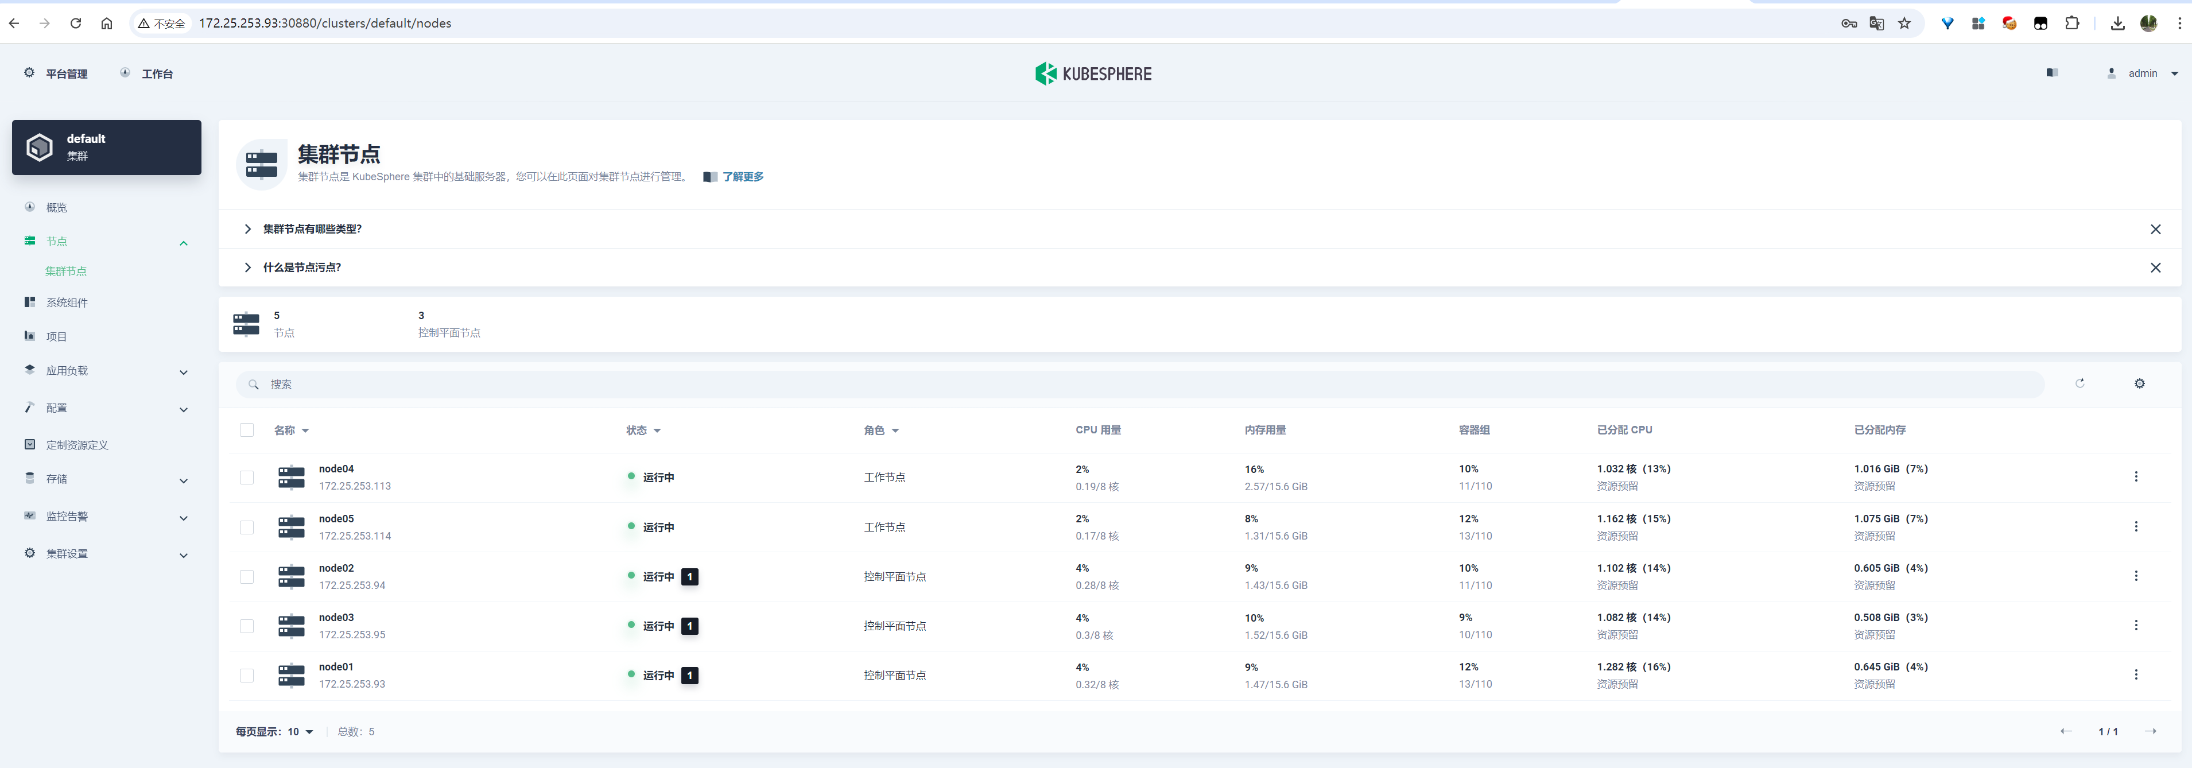Open more actions menu for node04
The image size is (2192, 768).
point(2135,477)
